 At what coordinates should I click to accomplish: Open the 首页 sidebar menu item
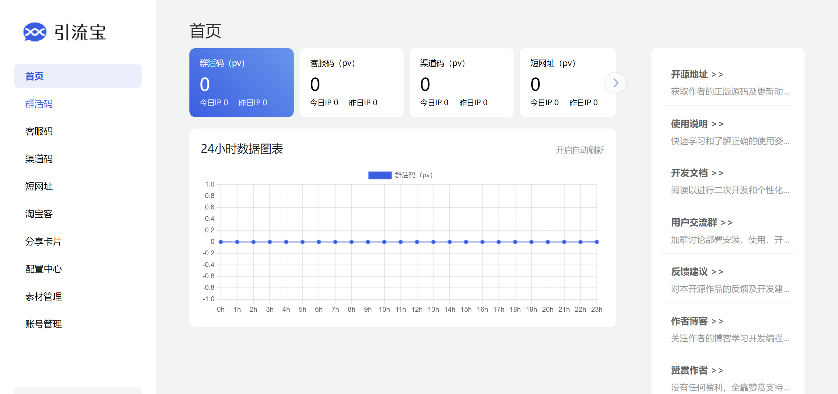click(78, 76)
